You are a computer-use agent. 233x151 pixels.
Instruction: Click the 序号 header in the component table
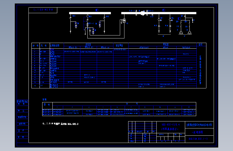pyautogui.click(x=36, y=46)
